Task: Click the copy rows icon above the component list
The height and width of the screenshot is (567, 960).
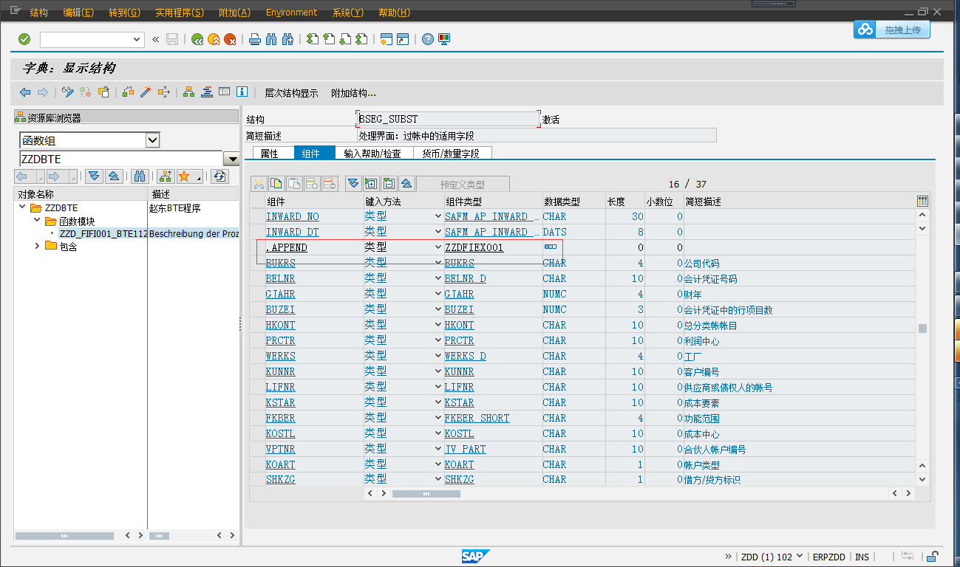Action: click(x=276, y=183)
